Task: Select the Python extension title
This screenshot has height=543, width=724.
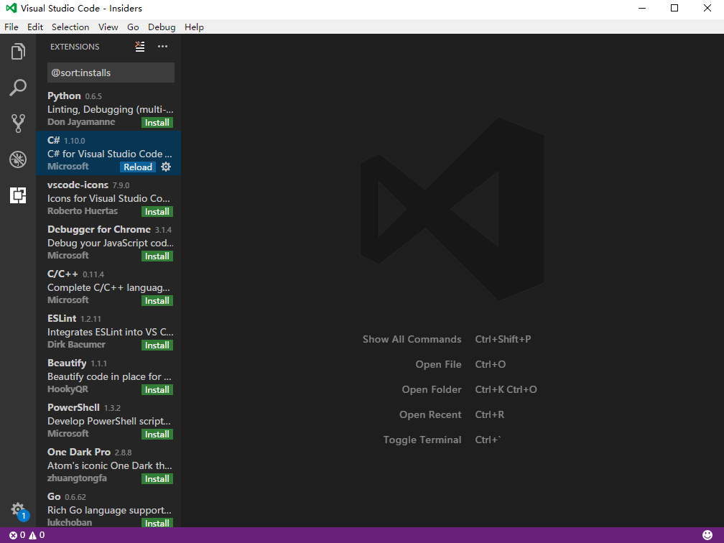Action: click(x=64, y=96)
